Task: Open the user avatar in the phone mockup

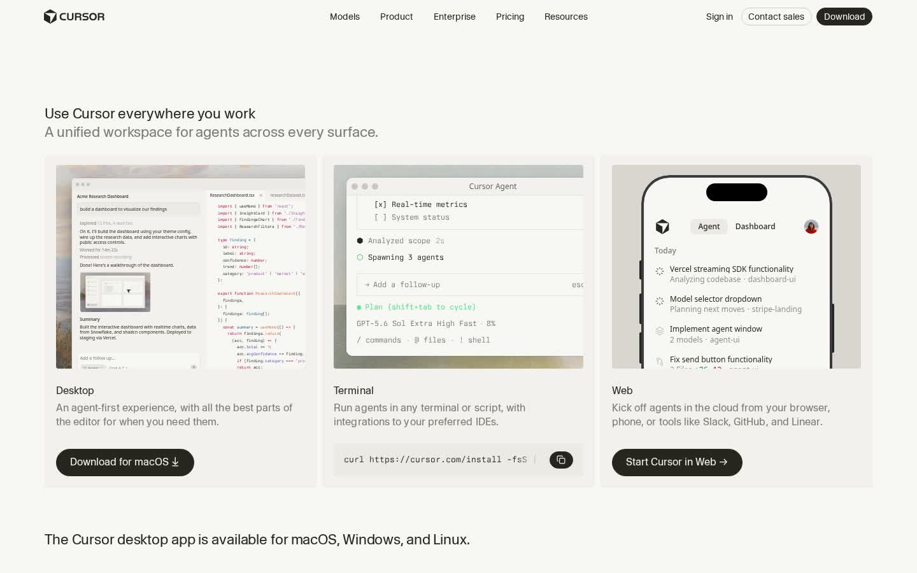Action: tap(811, 227)
